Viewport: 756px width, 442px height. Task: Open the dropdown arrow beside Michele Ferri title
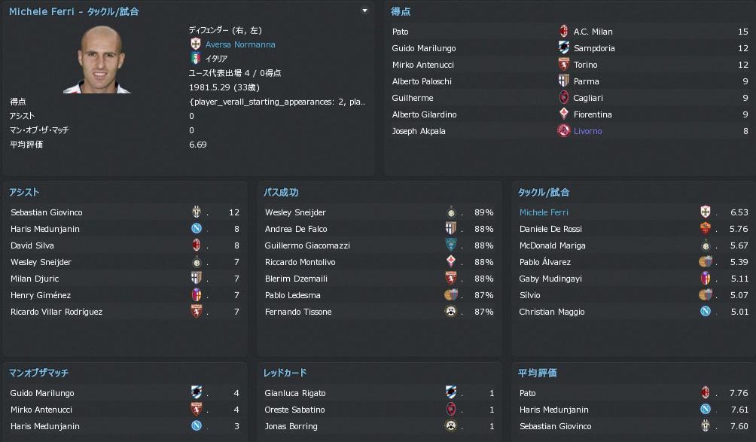point(365,11)
